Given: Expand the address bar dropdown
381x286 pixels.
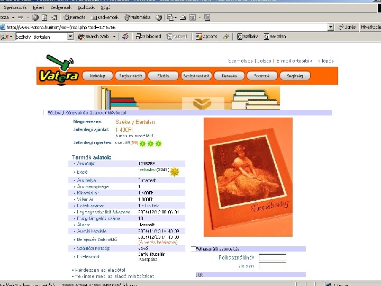Looking at the screenshot, I should 331,27.
